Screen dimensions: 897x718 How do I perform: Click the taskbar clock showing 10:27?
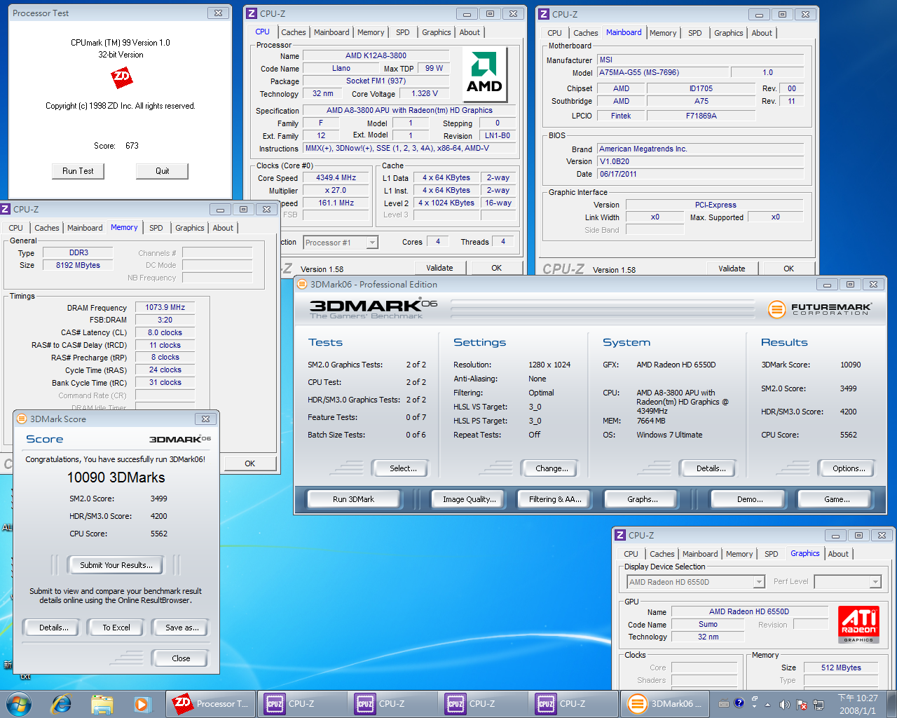pyautogui.click(x=858, y=704)
